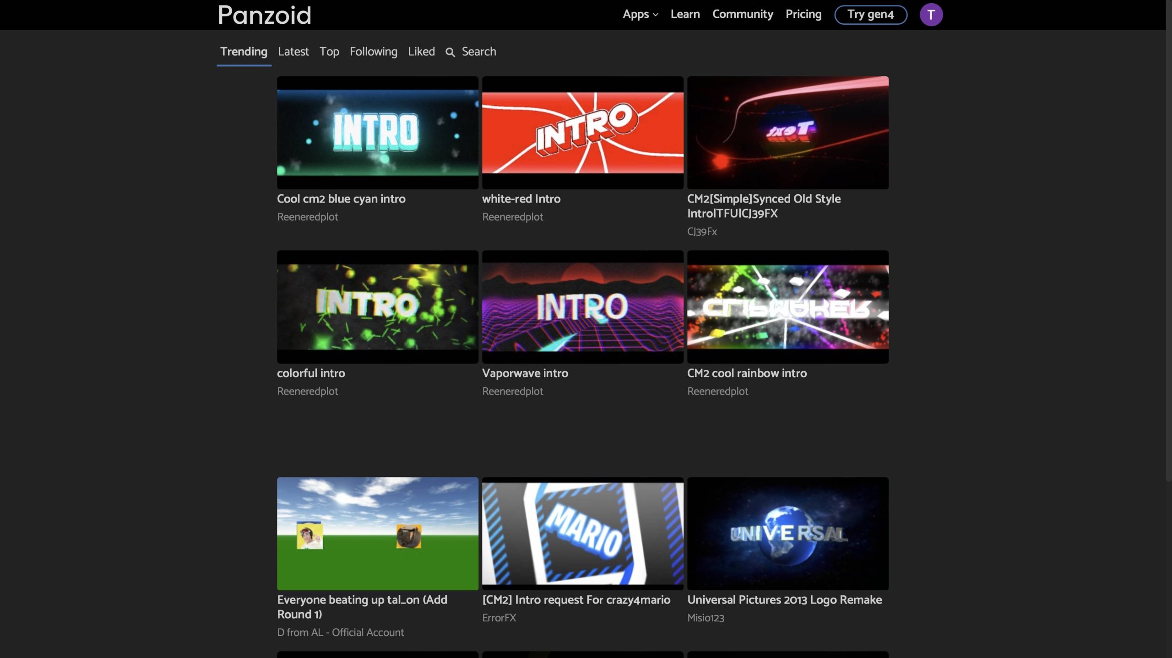This screenshot has height=658, width=1172.
Task: Go to the Community section
Action: coord(742,14)
